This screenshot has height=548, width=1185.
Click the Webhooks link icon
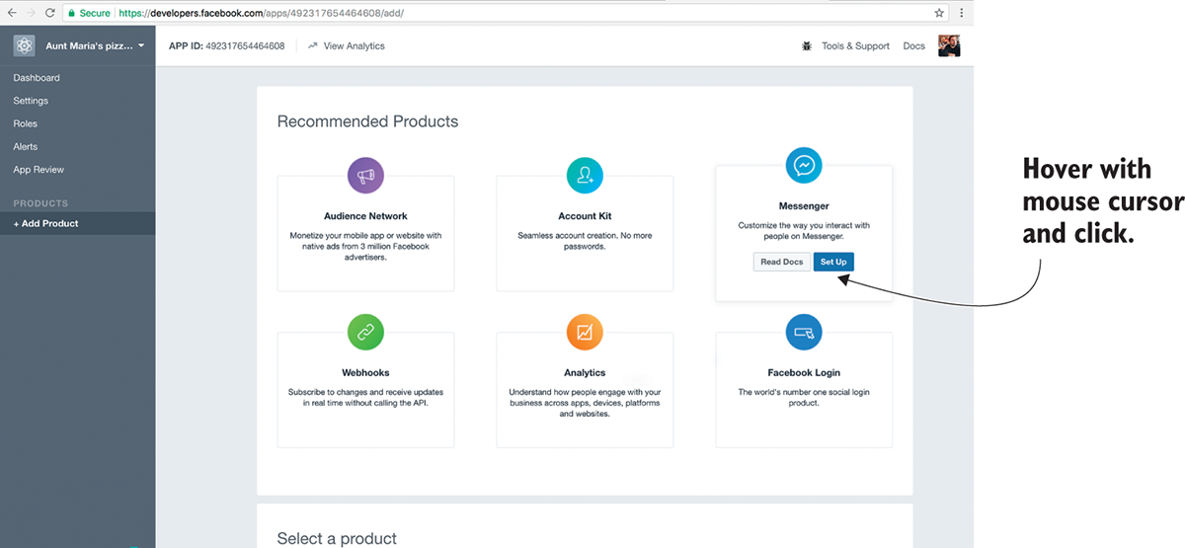point(365,333)
